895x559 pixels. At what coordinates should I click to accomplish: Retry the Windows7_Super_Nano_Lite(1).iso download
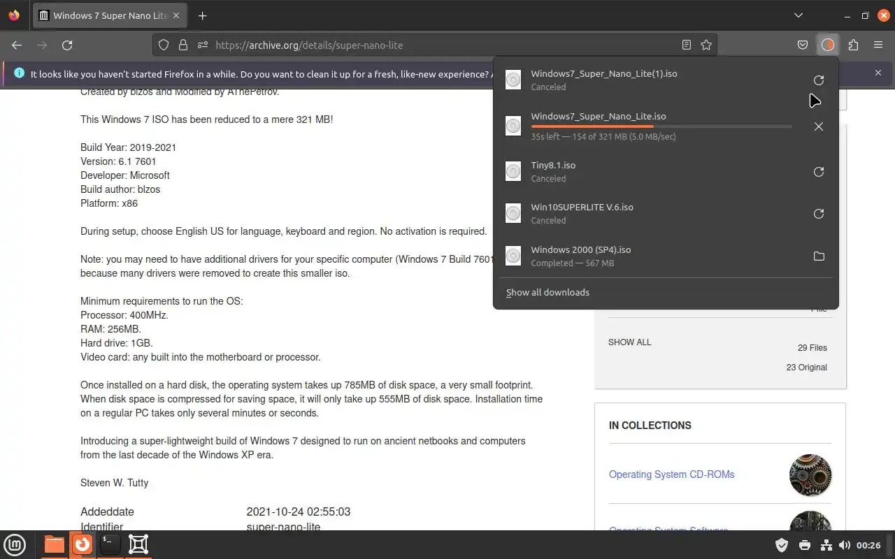point(819,80)
